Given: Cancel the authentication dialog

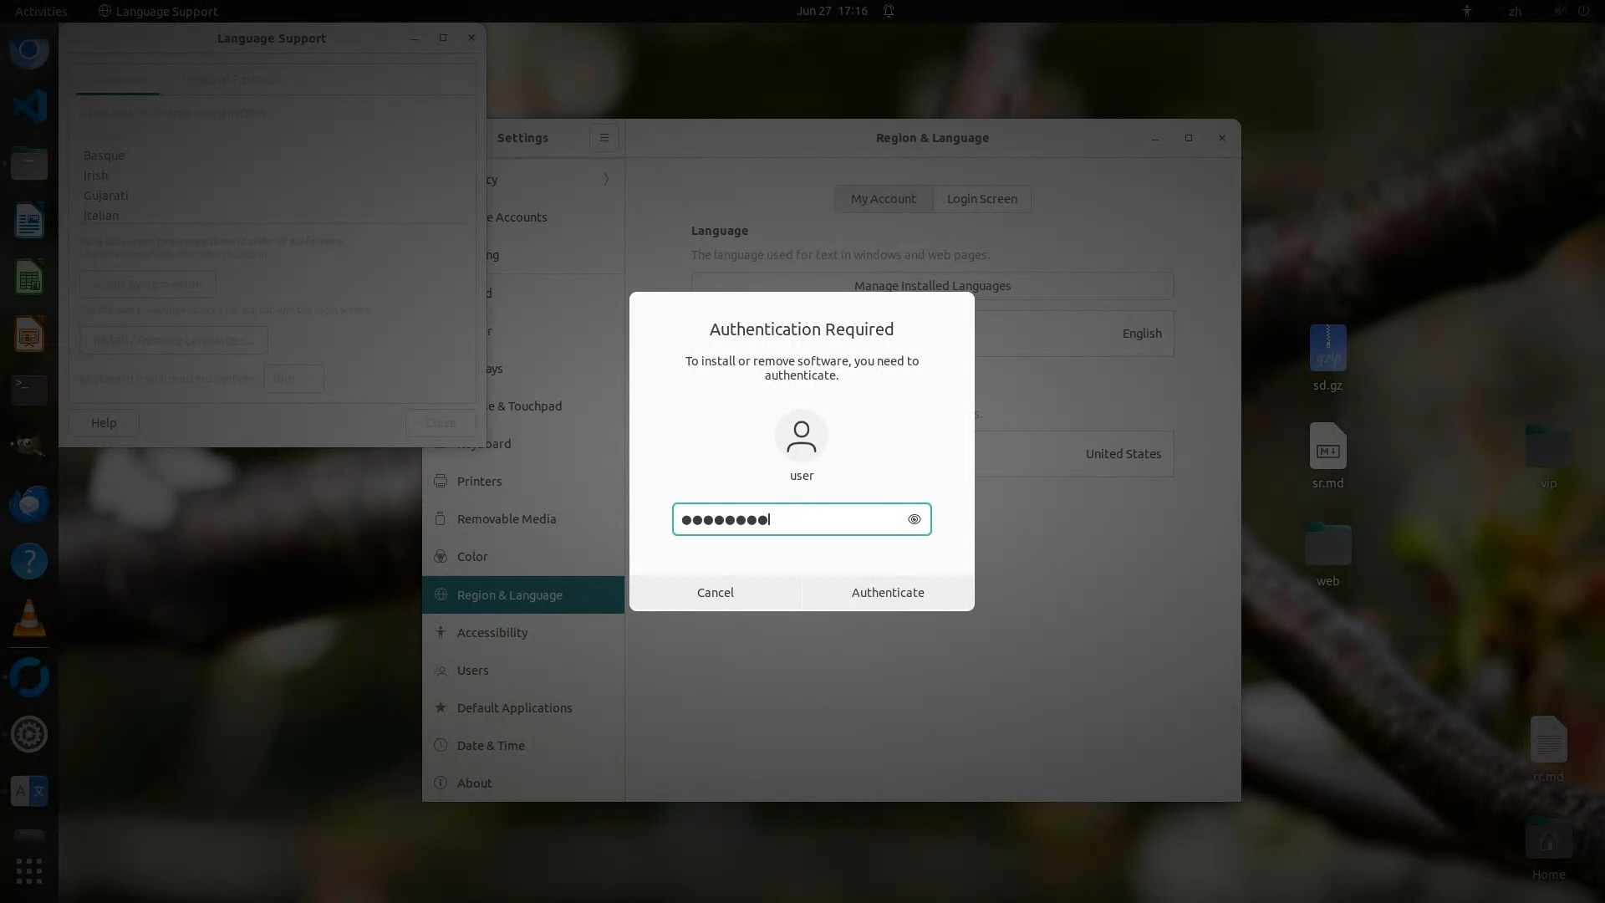Looking at the screenshot, I should 716,592.
